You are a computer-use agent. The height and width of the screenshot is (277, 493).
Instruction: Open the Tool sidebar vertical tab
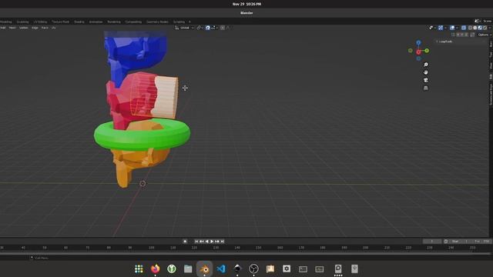491,55
